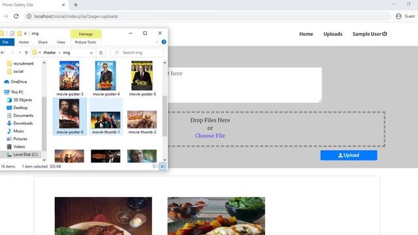This screenshot has width=418, height=235.
Task: Maximize the img Explorer window
Action: pyautogui.click(x=145, y=33)
